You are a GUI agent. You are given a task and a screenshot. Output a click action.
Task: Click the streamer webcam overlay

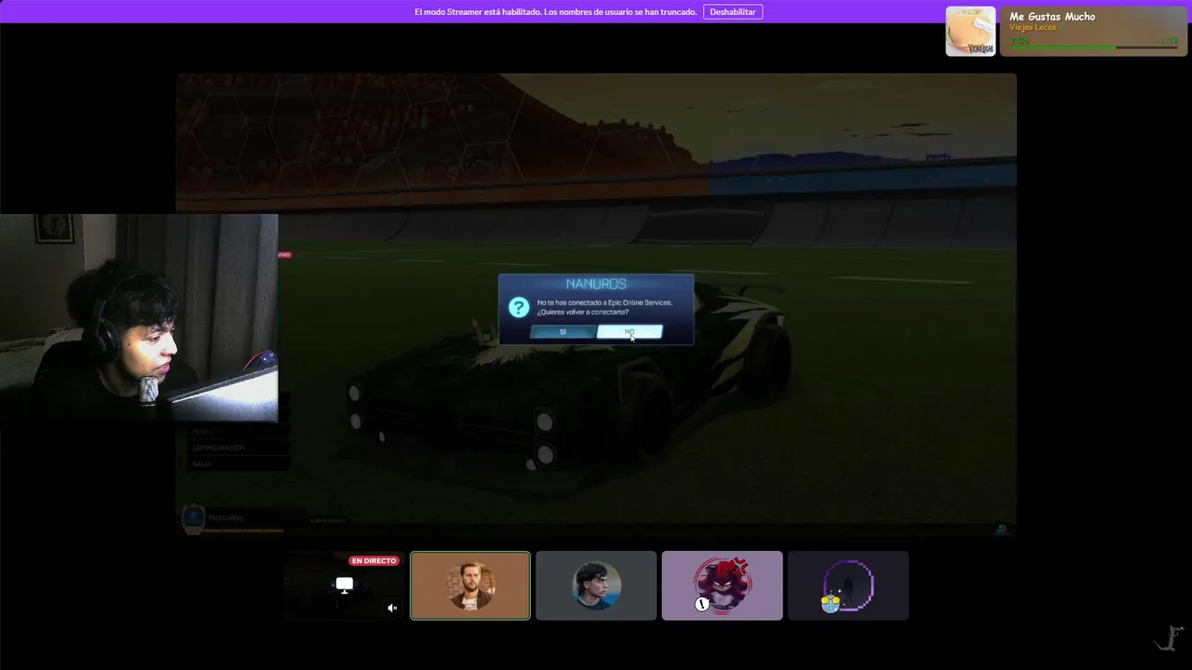point(139,318)
